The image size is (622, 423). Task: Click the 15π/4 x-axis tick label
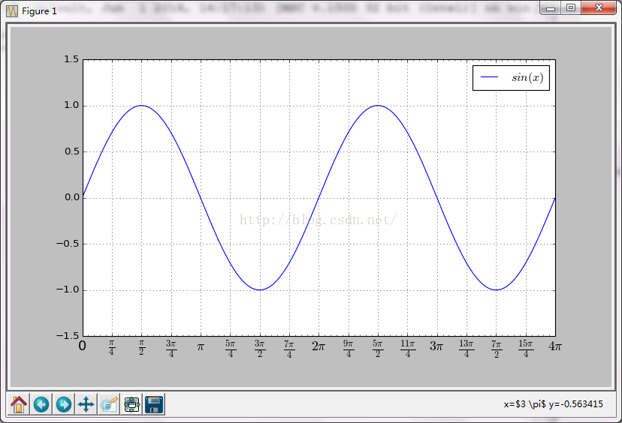[526, 349]
